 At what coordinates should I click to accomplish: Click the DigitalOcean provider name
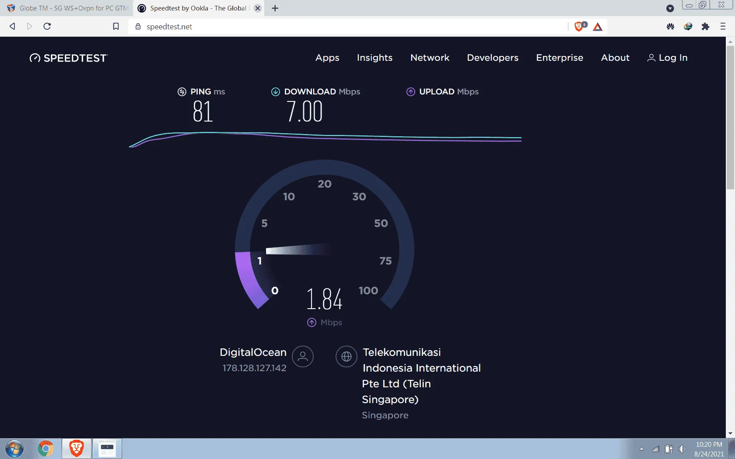[253, 352]
